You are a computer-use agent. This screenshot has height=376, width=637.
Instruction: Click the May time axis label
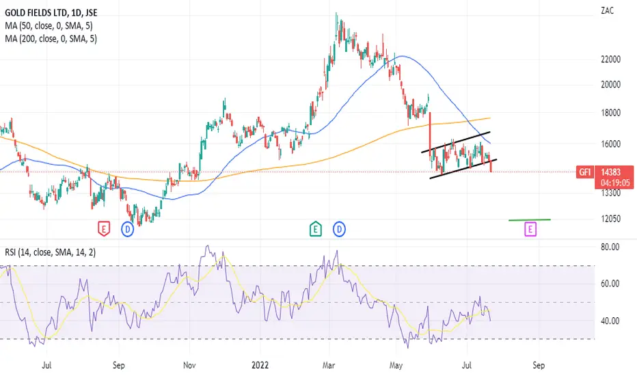click(396, 365)
